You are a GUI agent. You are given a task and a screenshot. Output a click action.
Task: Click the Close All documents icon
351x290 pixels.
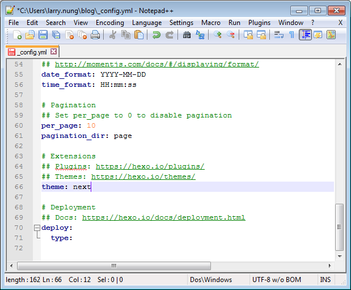point(82,35)
